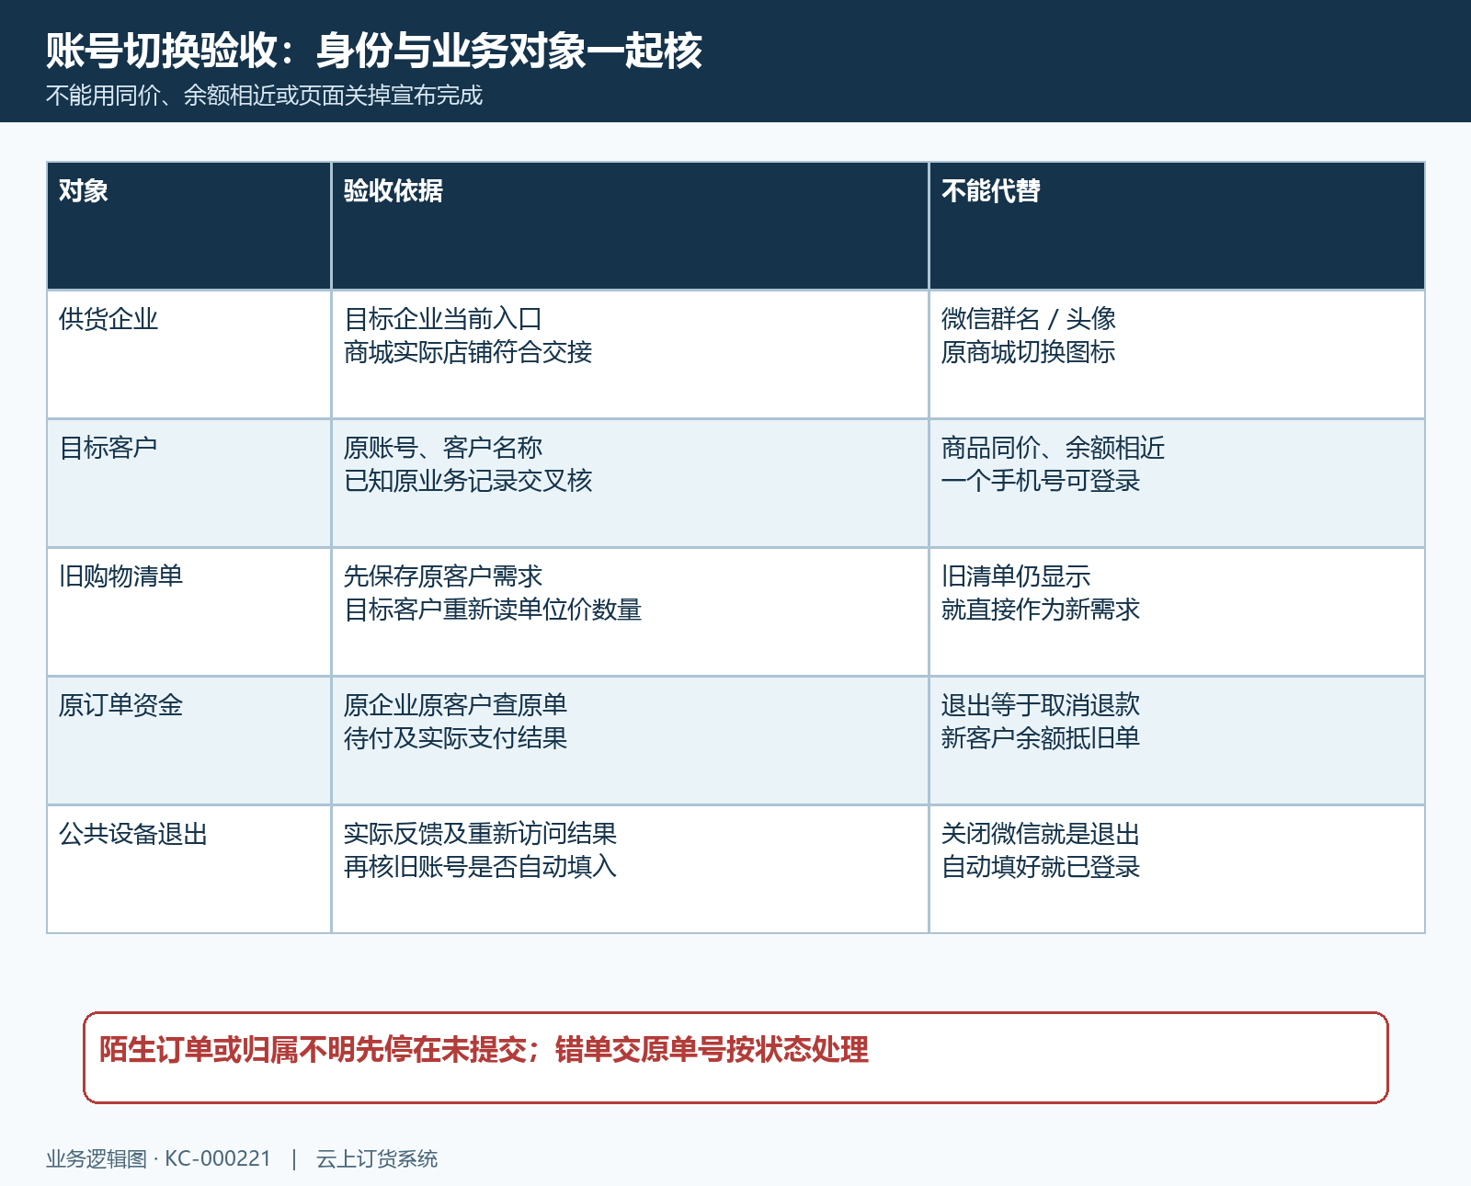This screenshot has height=1186, width=1471.
Task: Select the 目标企业当前入口 line
Action: 443,319
